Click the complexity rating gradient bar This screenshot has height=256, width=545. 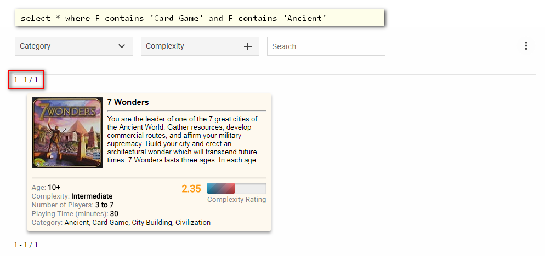tap(236, 188)
